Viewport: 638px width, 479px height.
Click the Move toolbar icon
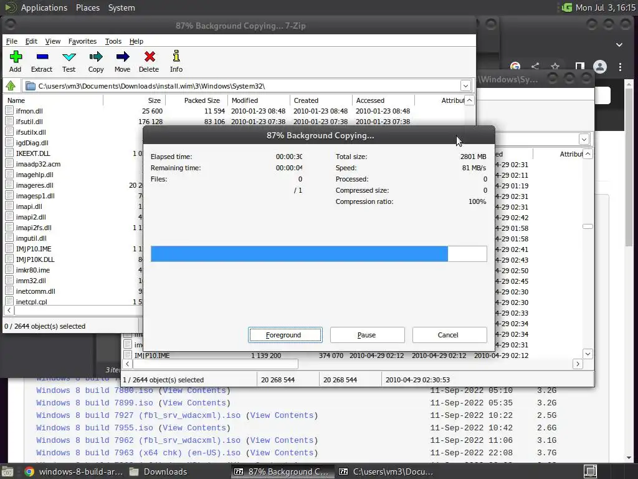click(123, 57)
